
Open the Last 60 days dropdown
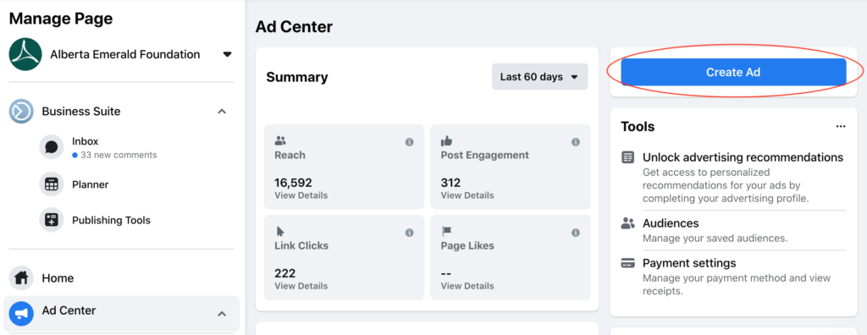coord(539,77)
